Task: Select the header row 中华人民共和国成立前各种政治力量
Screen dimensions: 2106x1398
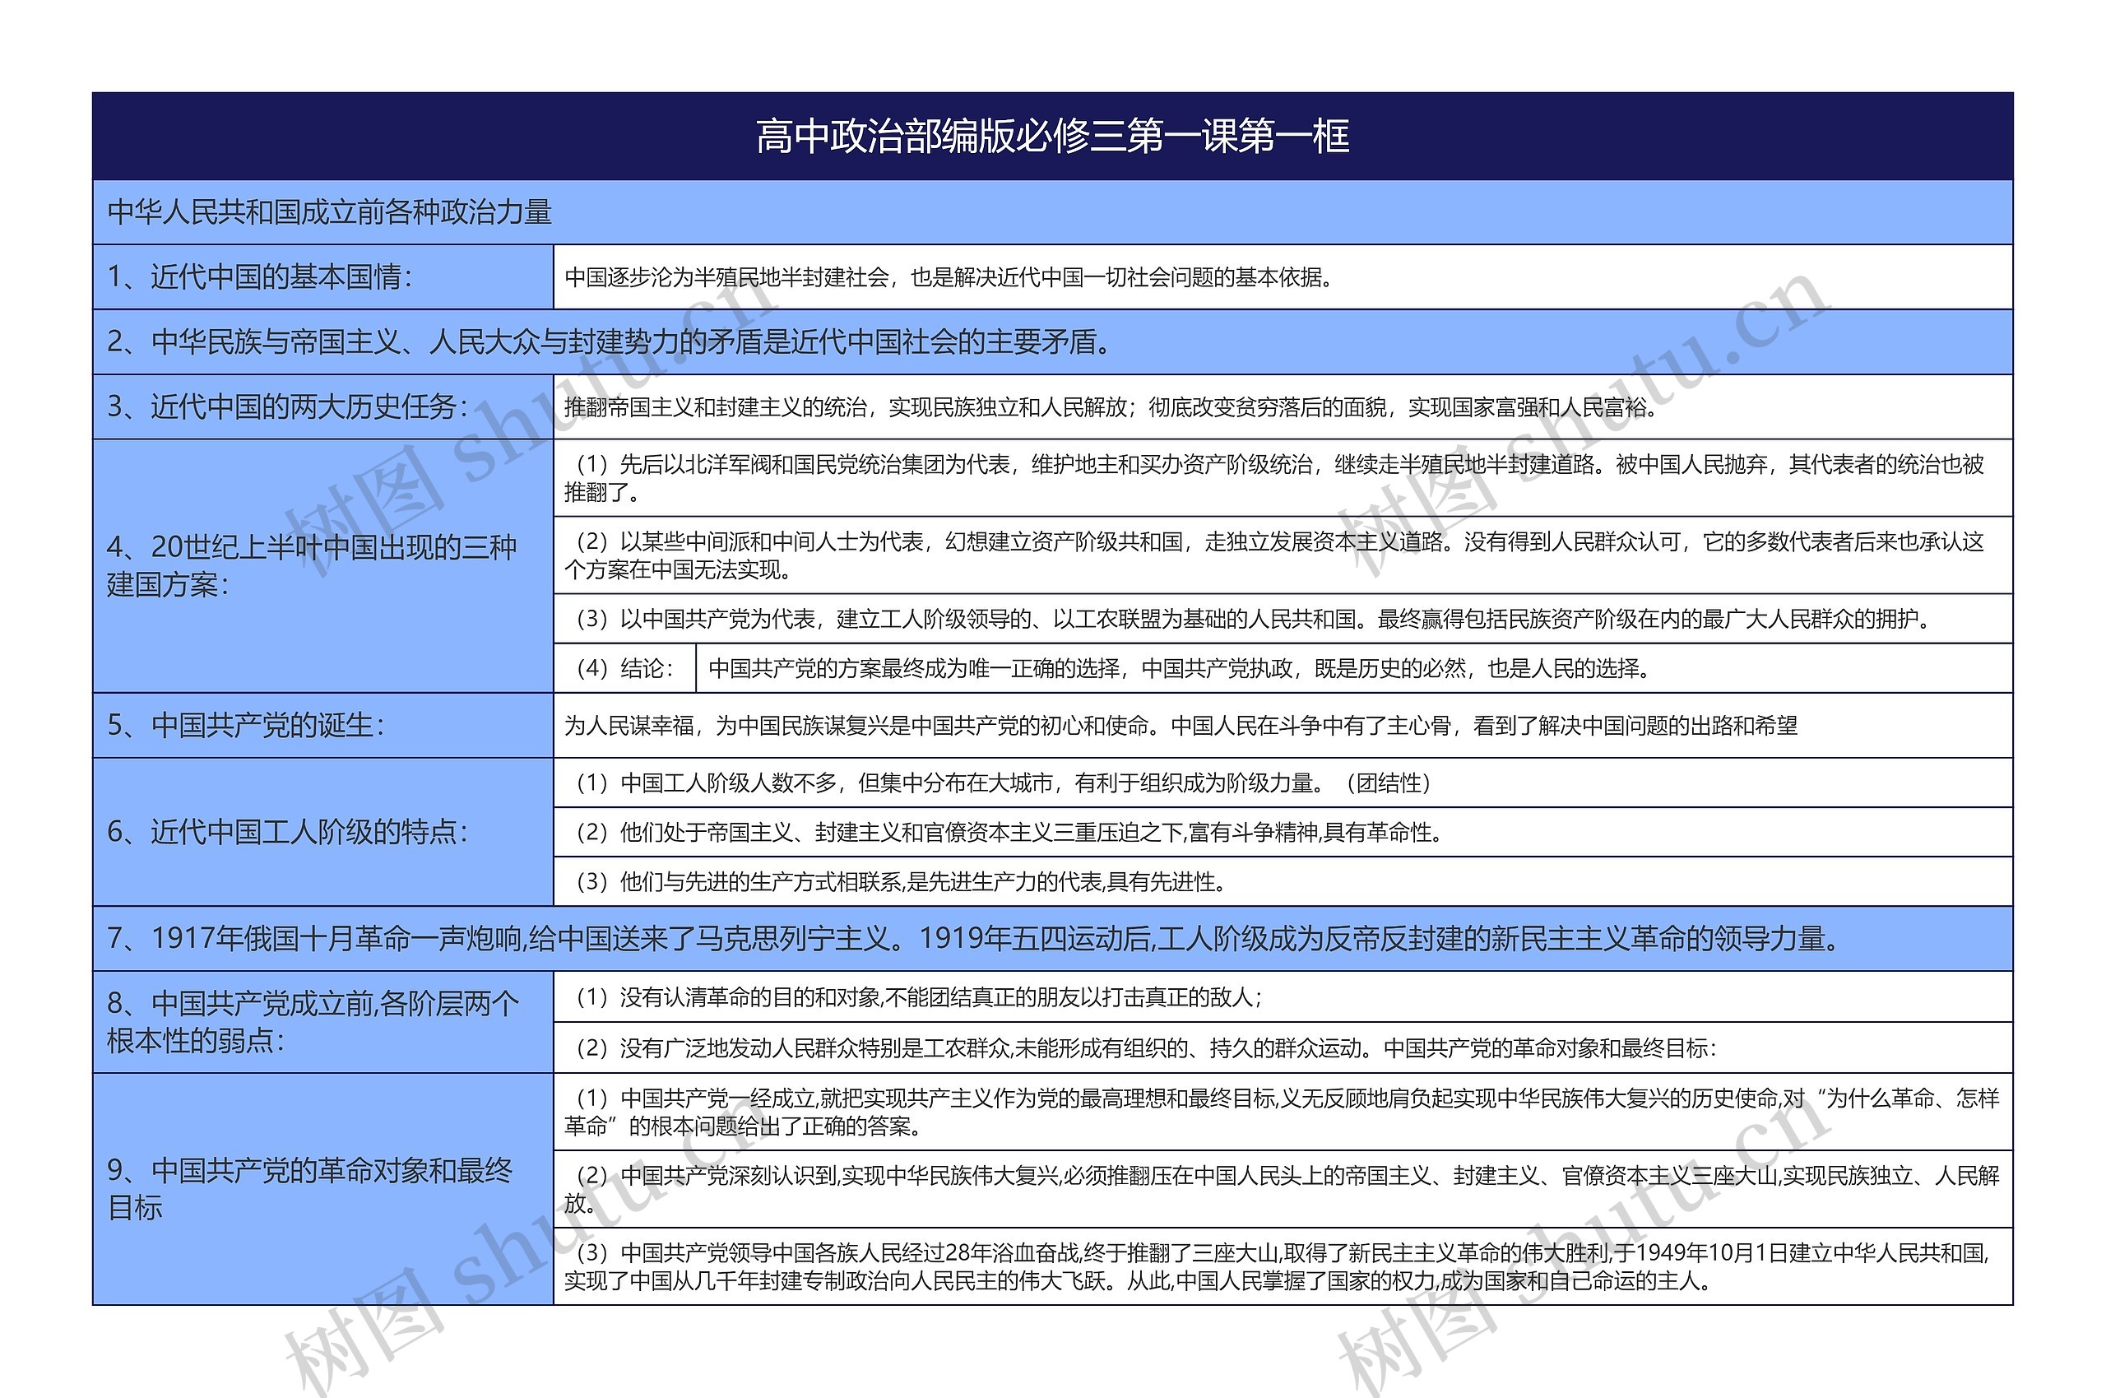Action: [1051, 212]
